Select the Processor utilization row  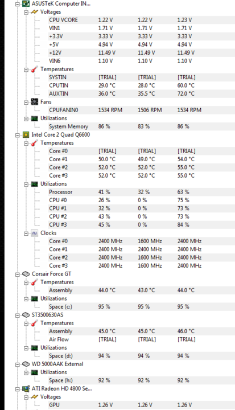coord(141,192)
